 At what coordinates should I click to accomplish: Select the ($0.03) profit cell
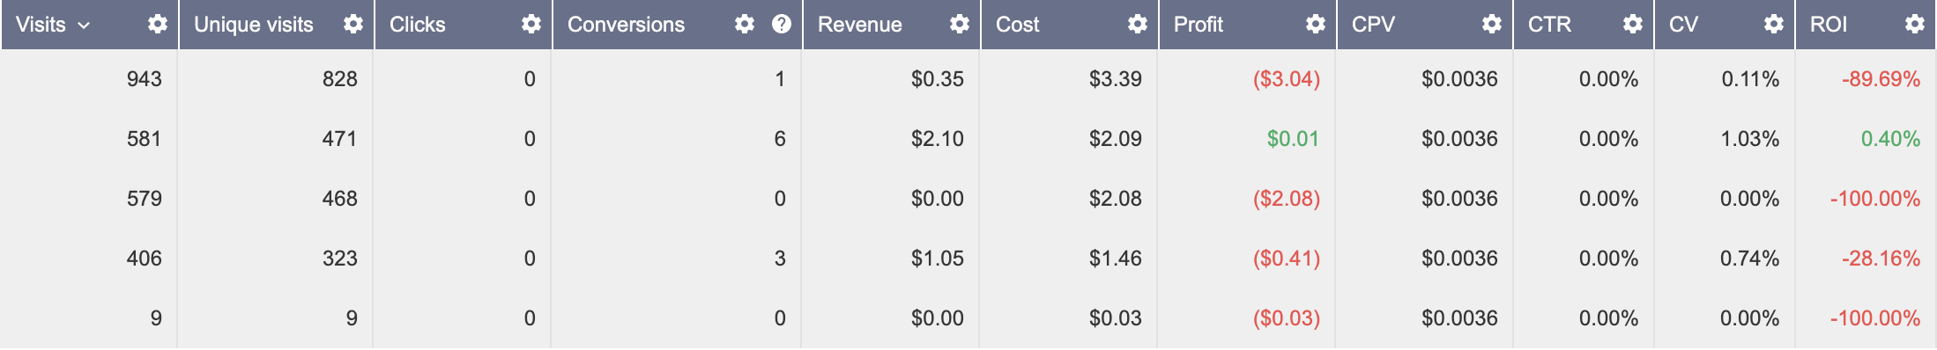pos(1287,318)
